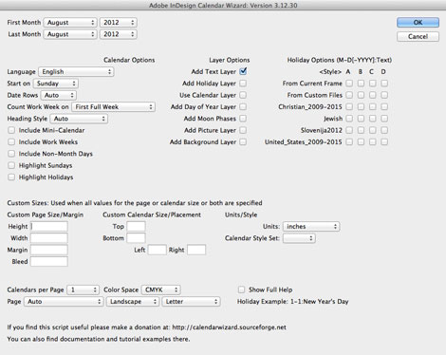Check the Show Full Help checkbox
The height and width of the screenshot is (355, 446).
pos(241,290)
